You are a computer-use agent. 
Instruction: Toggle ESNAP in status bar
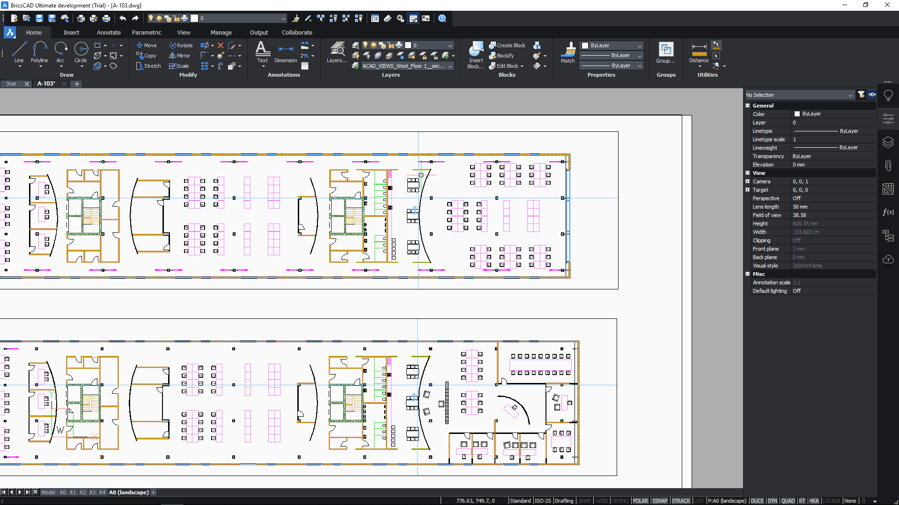[660, 501]
